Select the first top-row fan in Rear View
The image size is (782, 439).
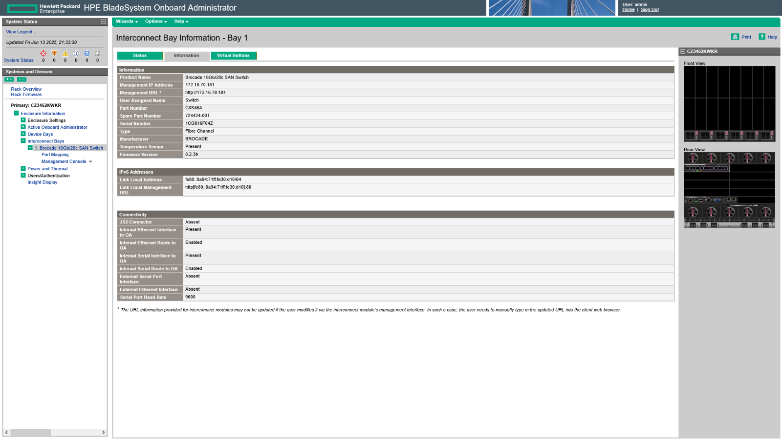(x=693, y=158)
